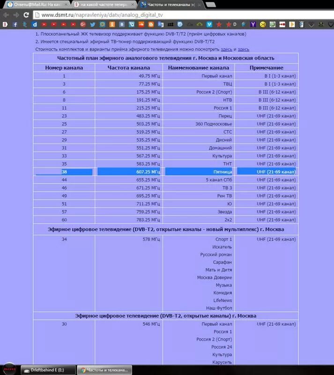This screenshot has width=334, height=375.
Task: Open the Twitter bird bookmark
Action: [93, 24]
